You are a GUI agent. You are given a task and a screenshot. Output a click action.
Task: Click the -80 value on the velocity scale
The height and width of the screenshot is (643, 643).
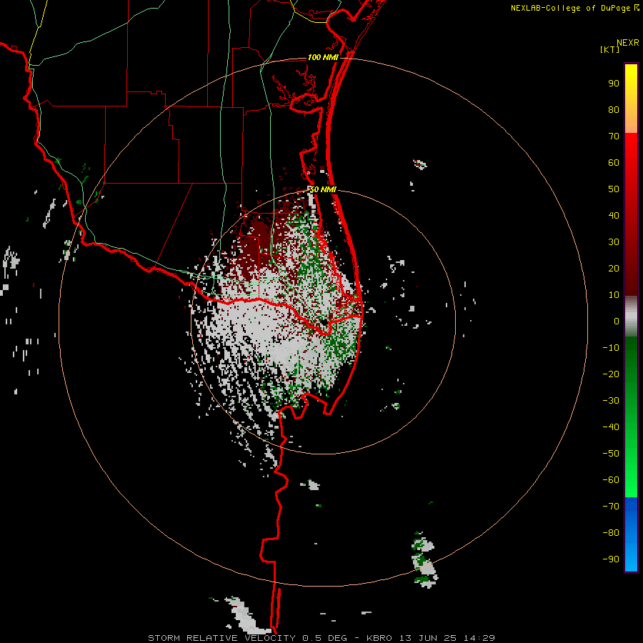click(611, 533)
